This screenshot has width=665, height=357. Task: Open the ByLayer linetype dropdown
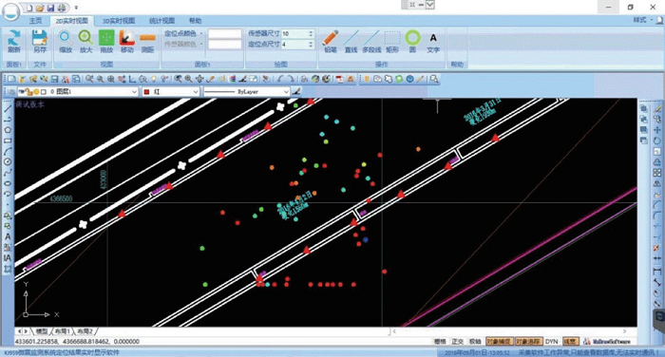[246, 91]
